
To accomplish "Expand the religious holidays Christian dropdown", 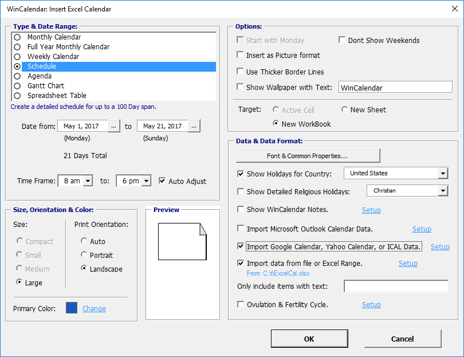I will [x=442, y=191].
